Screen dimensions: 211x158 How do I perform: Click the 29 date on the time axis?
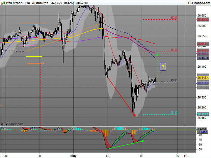pyautogui.click(x=5, y=156)
